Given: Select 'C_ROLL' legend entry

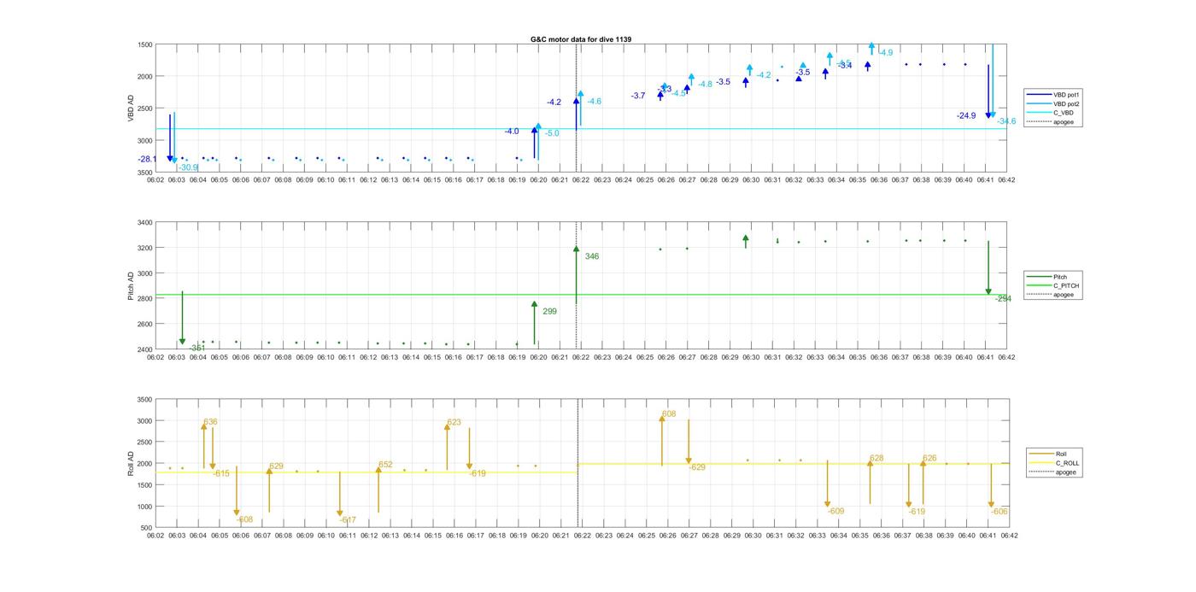Looking at the screenshot, I should [x=1068, y=463].
